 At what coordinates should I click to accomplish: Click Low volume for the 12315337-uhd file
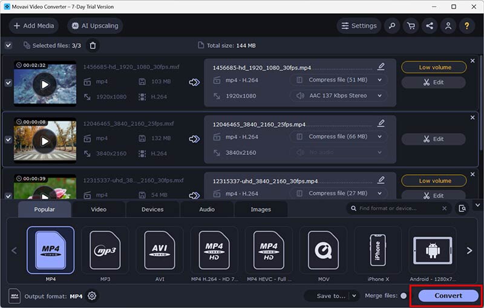click(434, 181)
